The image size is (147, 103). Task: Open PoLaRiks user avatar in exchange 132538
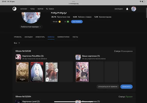point(18,57)
